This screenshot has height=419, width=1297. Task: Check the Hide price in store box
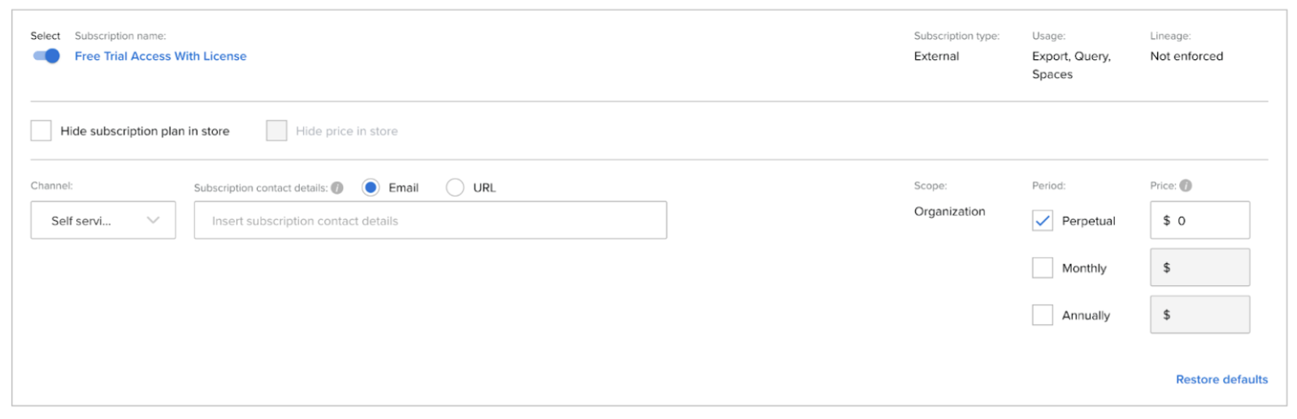pos(276,131)
